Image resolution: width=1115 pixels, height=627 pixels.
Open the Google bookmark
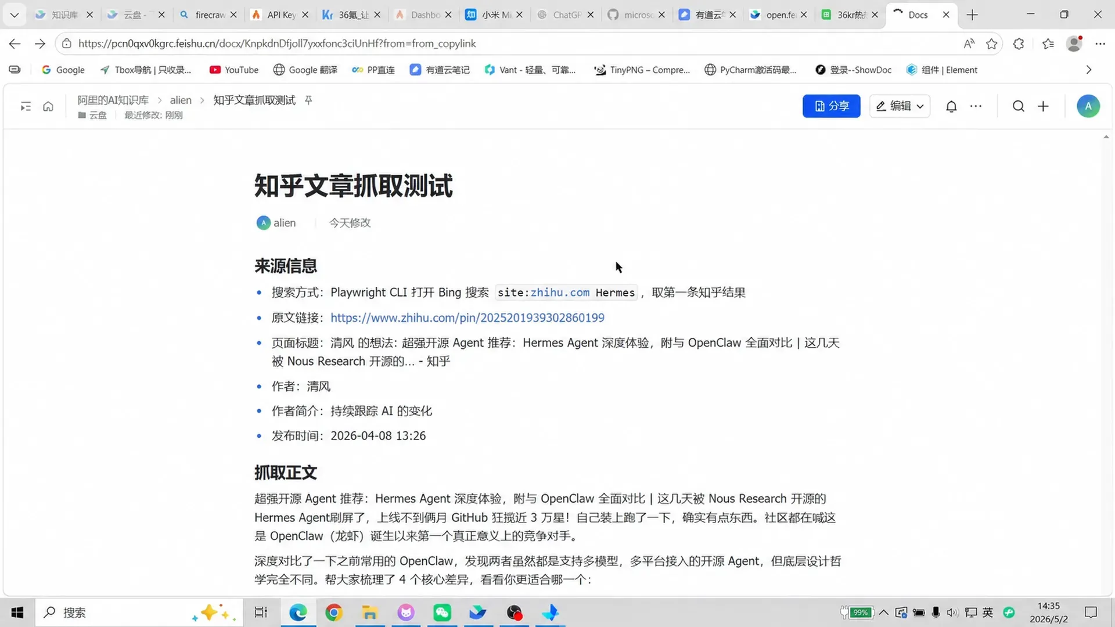tap(63, 70)
